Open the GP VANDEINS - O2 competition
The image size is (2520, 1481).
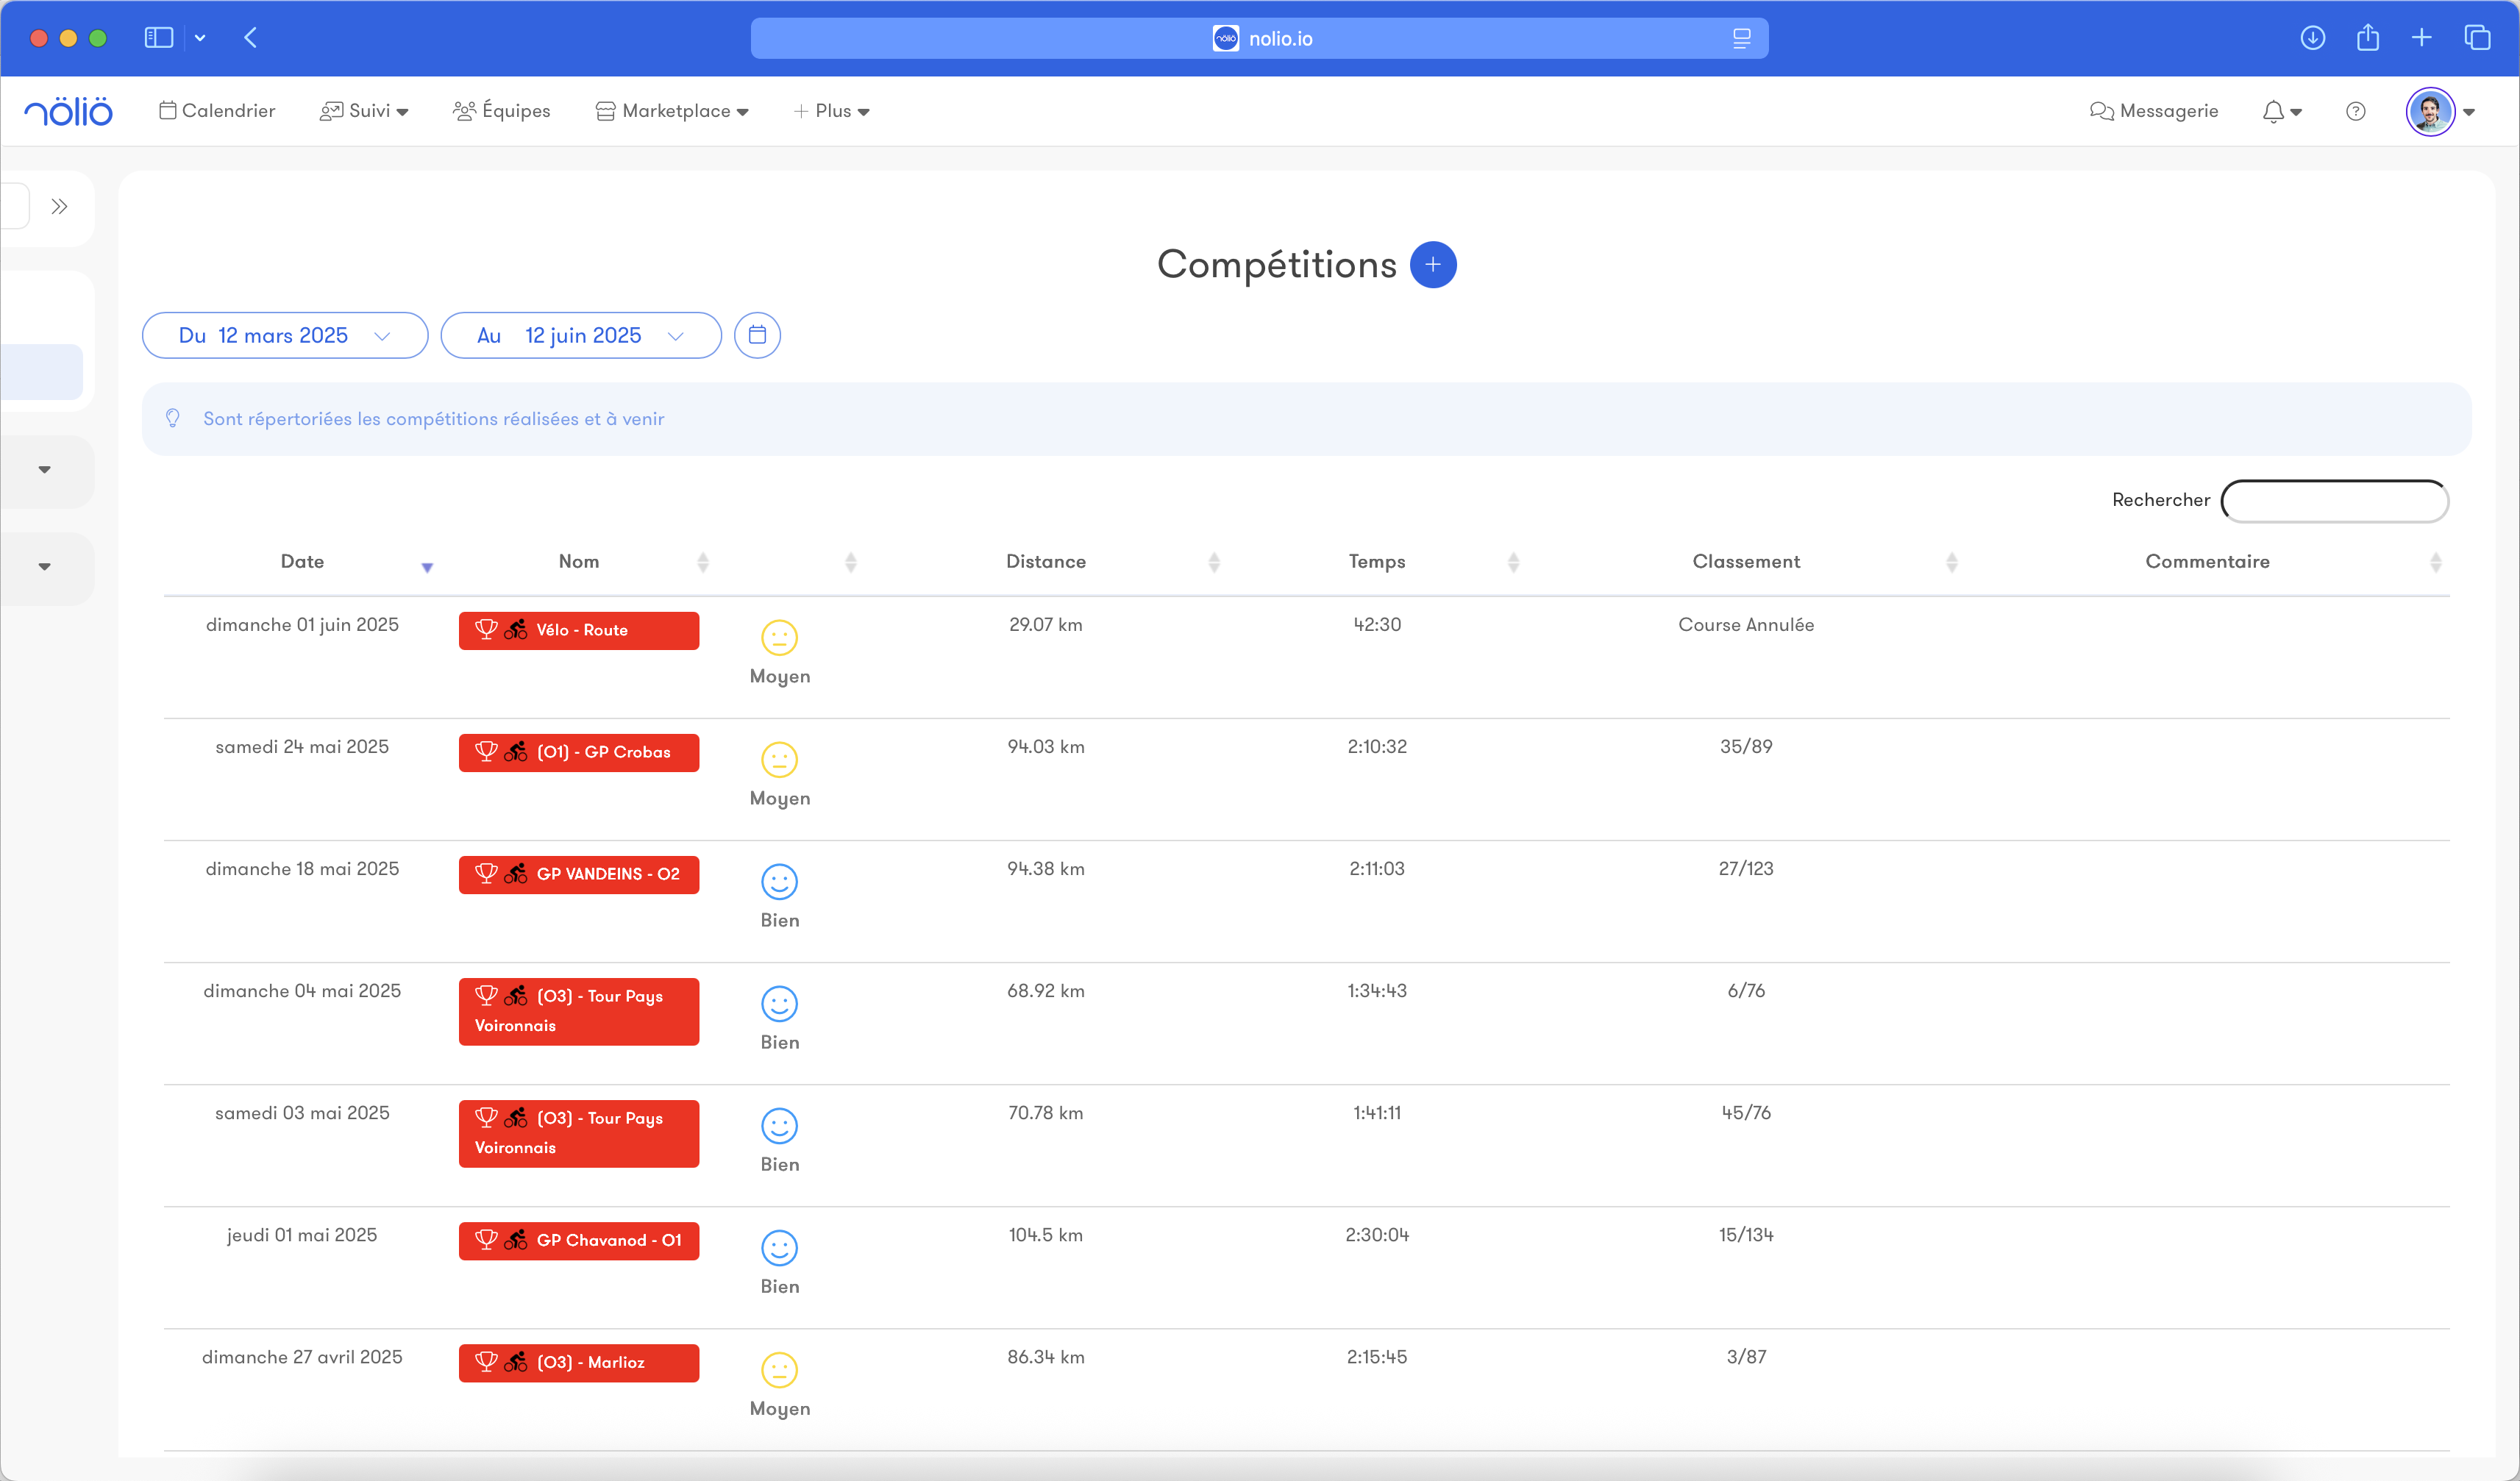pos(579,874)
